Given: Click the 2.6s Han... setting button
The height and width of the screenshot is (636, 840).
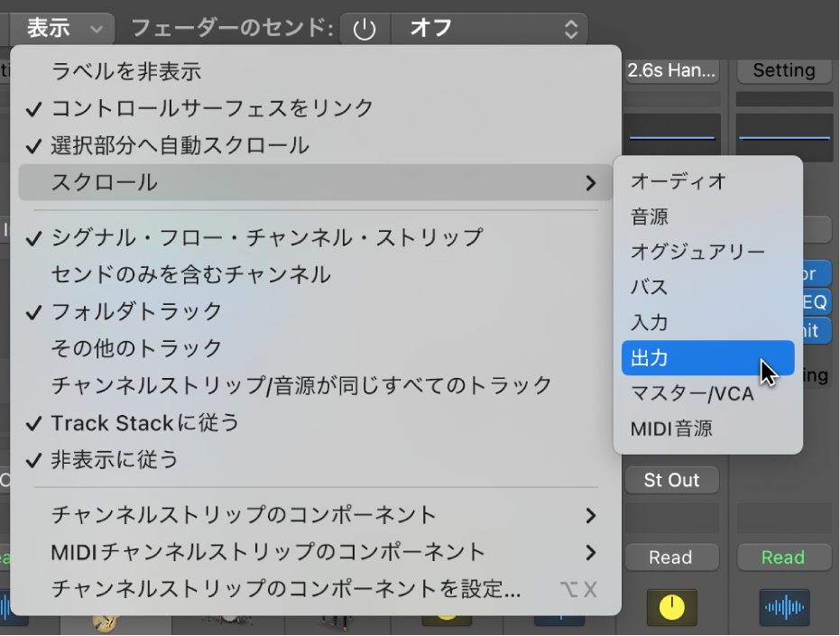Looking at the screenshot, I should pyautogui.click(x=672, y=70).
